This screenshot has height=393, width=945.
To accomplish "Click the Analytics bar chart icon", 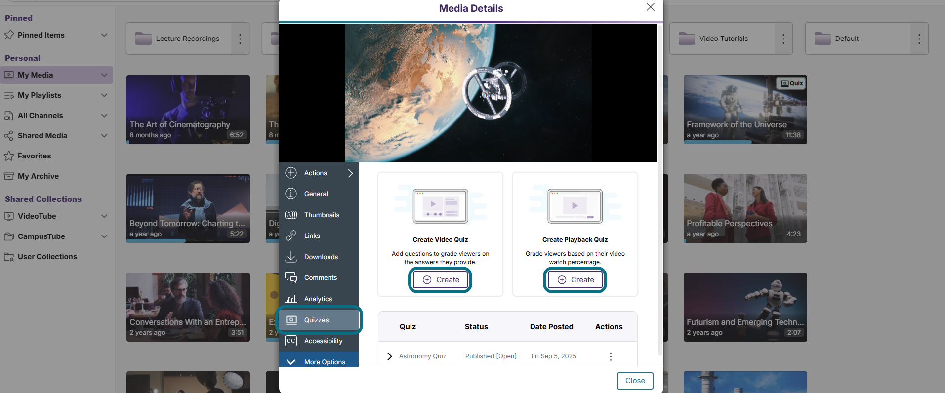I will point(291,299).
